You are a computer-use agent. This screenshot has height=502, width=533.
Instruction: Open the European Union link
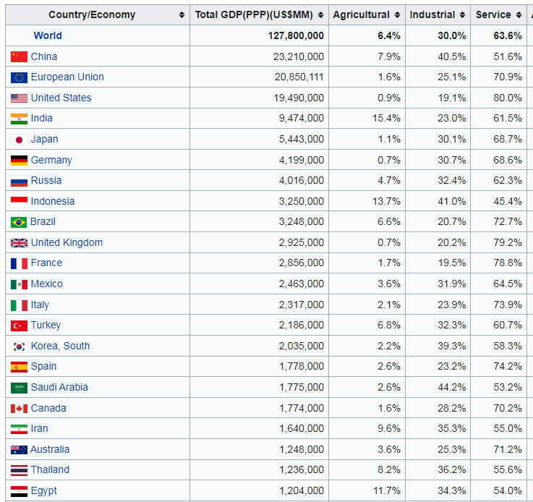(67, 77)
